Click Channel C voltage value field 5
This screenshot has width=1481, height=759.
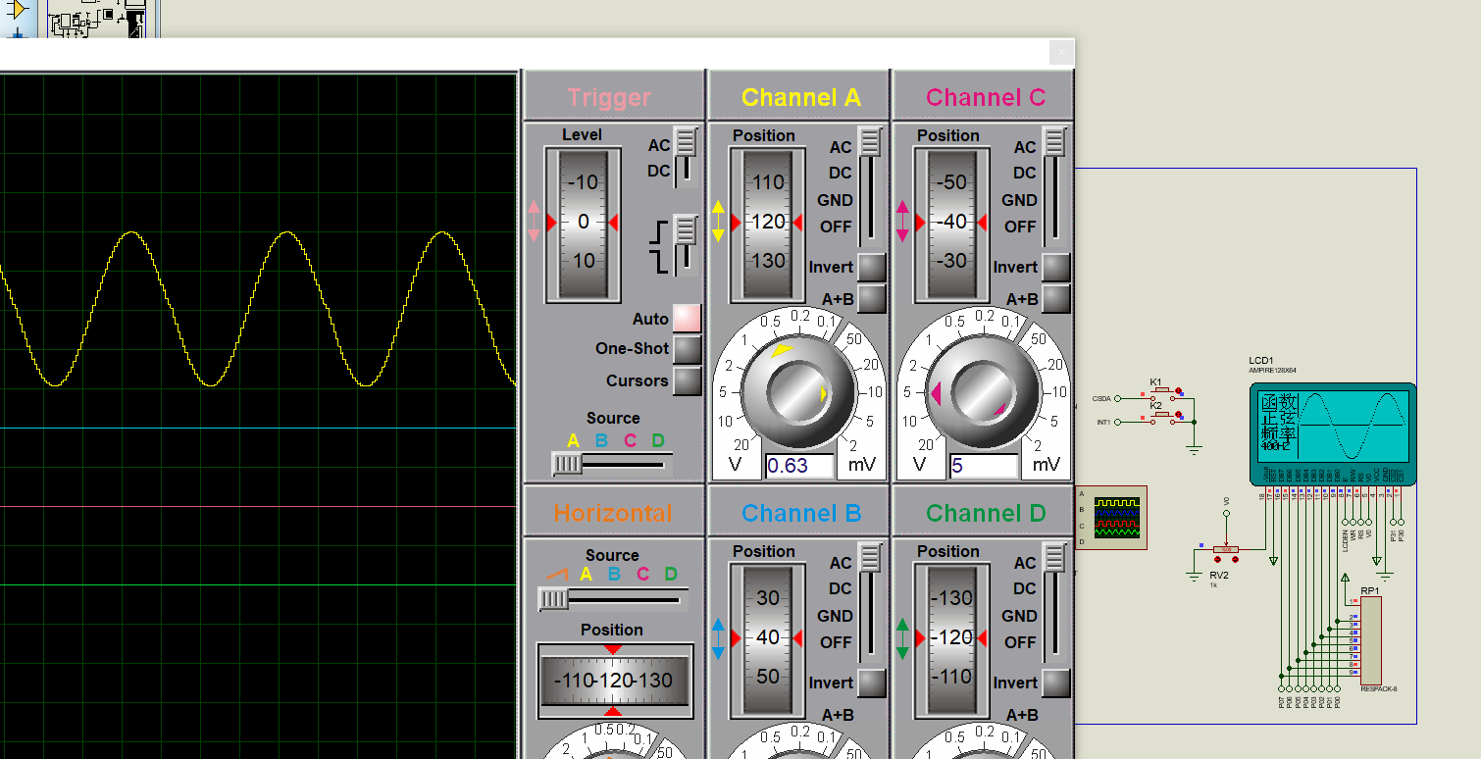[x=984, y=466]
